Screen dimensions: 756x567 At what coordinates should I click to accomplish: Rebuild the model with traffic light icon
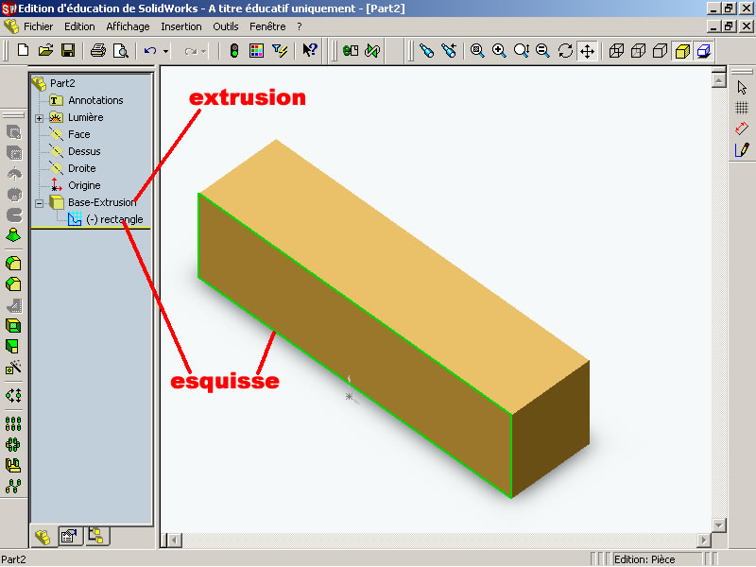coord(234,51)
